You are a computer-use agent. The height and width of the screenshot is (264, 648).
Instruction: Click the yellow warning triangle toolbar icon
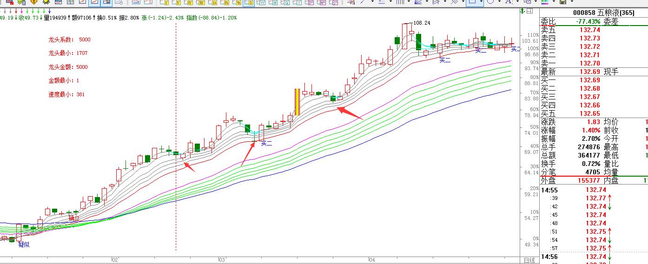click(x=33, y=2)
